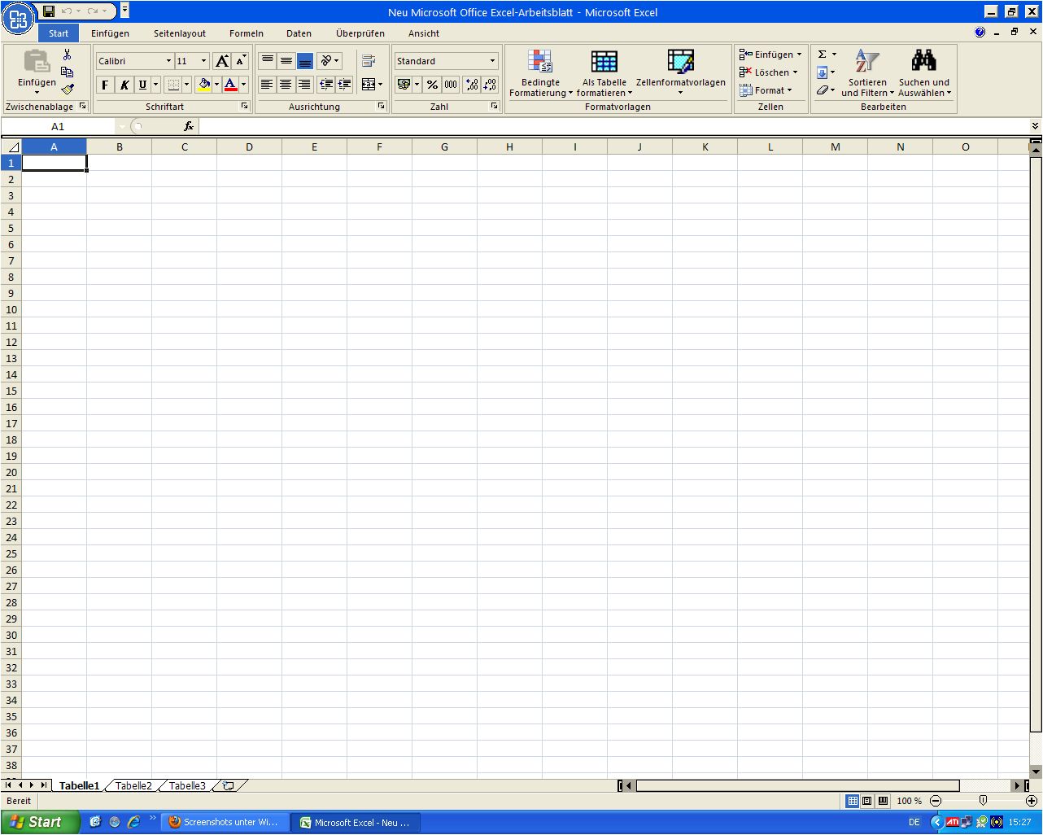This screenshot has height=835, width=1043.
Task: Select the Überprüfen ribbon tab
Action: click(x=360, y=33)
